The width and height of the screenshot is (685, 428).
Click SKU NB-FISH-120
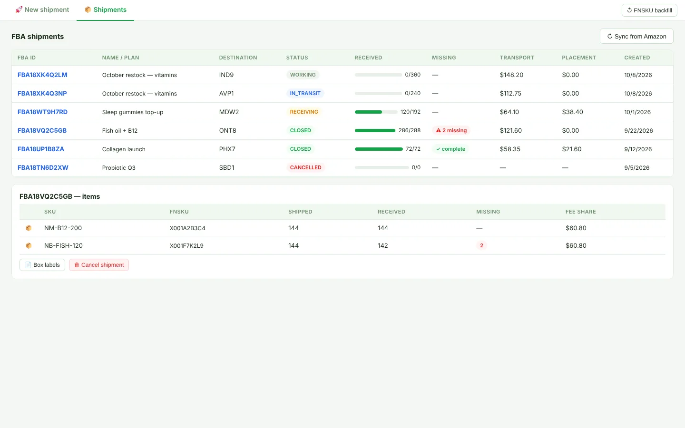pos(63,245)
